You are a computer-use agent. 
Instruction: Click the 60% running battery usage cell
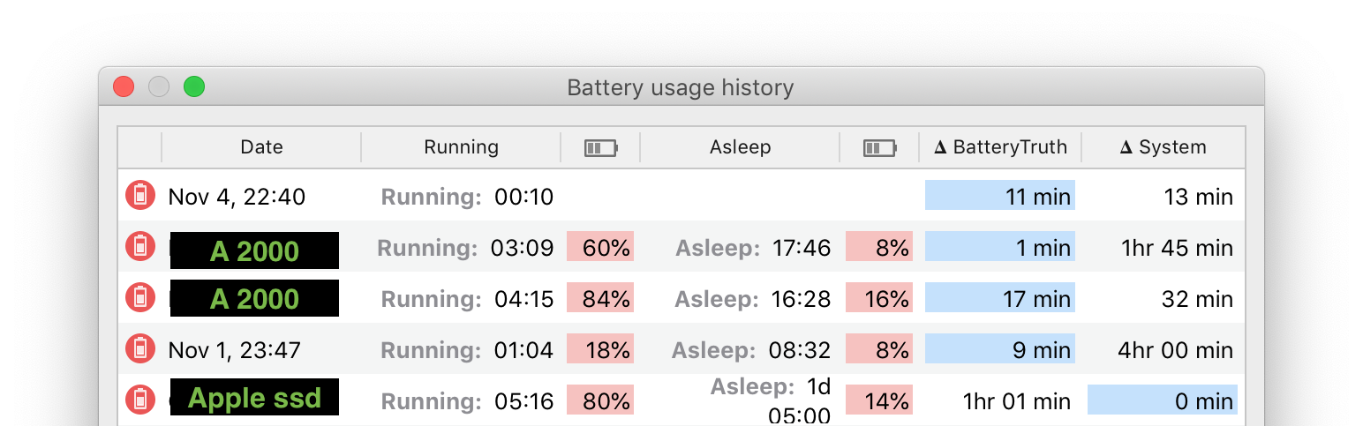(x=600, y=247)
